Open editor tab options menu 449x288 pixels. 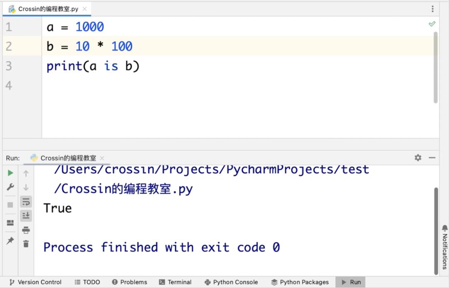(x=433, y=9)
